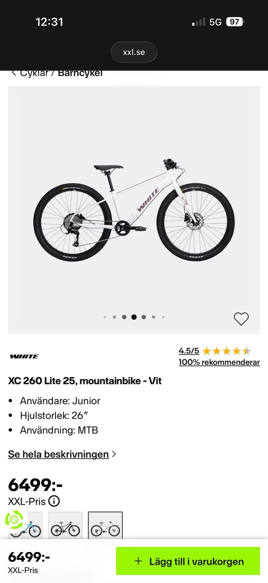Tap the battery level indicator
268x583 pixels.
235,22
